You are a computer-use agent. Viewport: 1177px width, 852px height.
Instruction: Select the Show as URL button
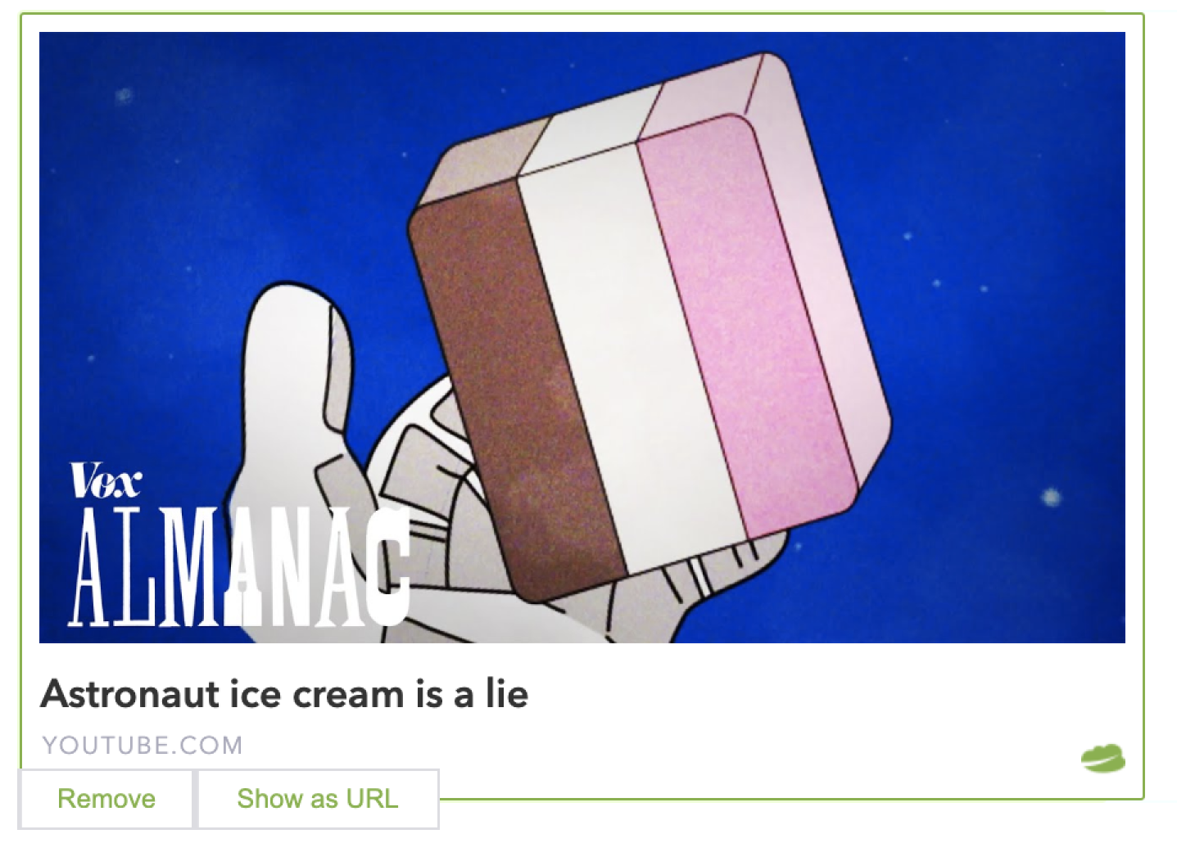[x=318, y=799]
